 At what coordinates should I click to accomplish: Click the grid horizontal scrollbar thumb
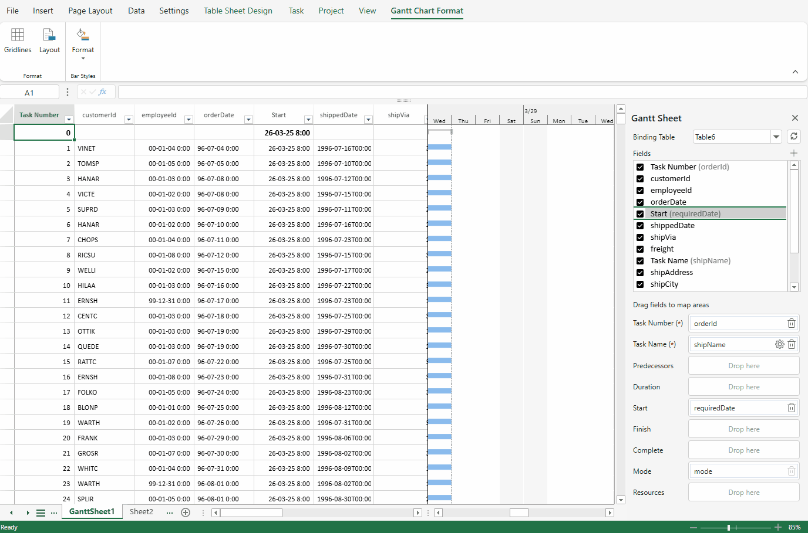pyautogui.click(x=251, y=512)
